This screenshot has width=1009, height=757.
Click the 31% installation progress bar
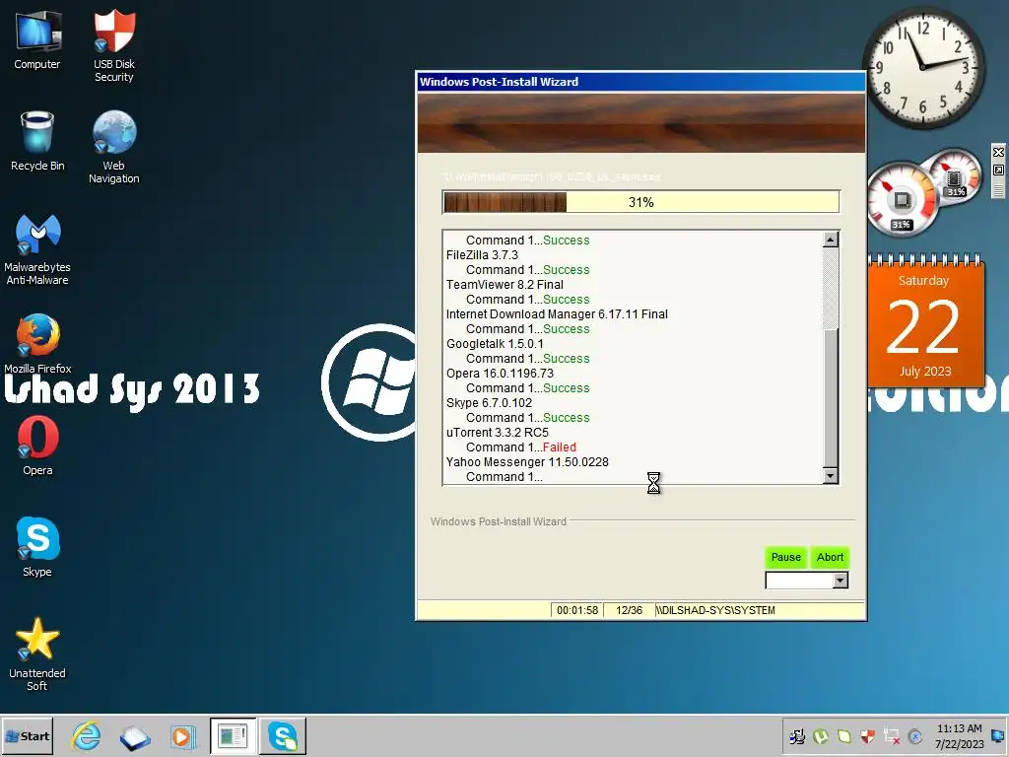pyautogui.click(x=640, y=202)
